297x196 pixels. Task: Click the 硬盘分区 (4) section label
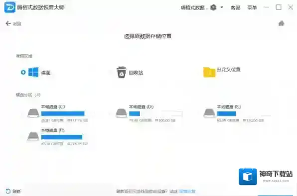pyautogui.click(x=28, y=95)
